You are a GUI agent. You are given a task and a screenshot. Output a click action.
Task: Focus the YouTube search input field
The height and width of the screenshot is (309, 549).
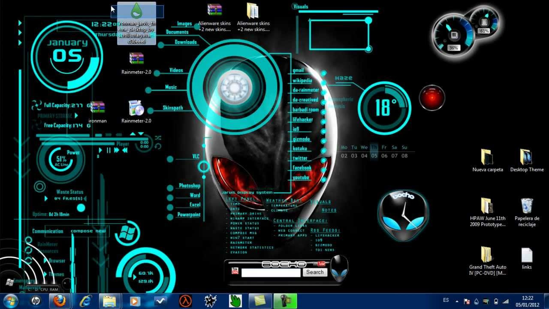271,273
